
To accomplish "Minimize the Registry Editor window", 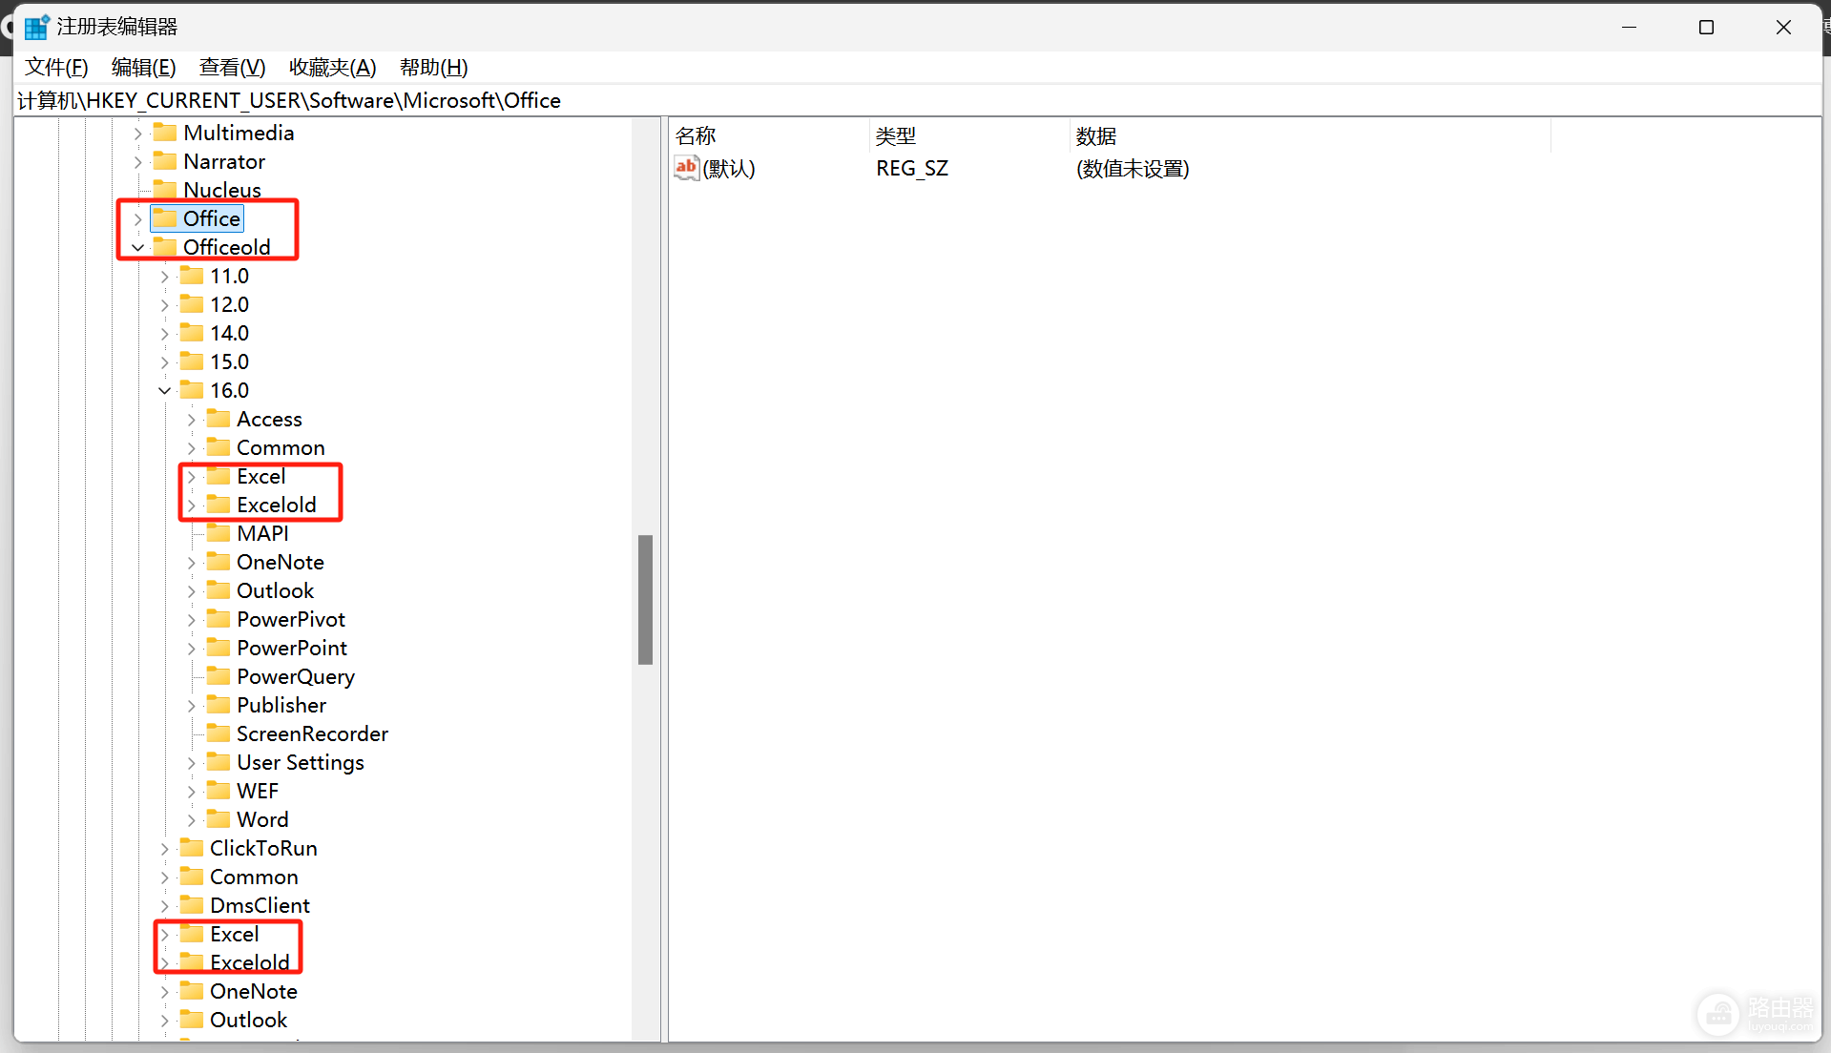I will click(1629, 27).
